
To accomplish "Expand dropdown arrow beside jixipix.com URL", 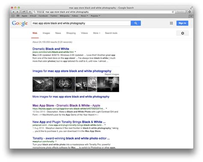I will click(x=75, y=52).
